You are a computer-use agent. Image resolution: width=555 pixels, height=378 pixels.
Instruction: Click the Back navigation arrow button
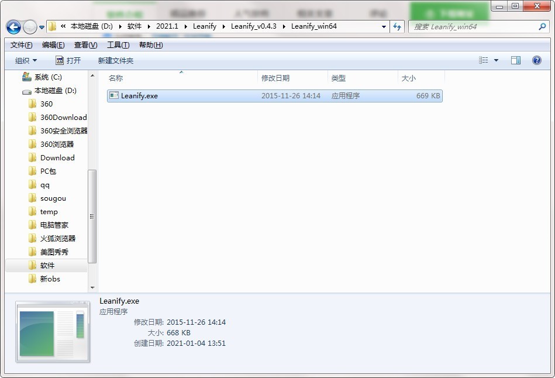point(13,27)
